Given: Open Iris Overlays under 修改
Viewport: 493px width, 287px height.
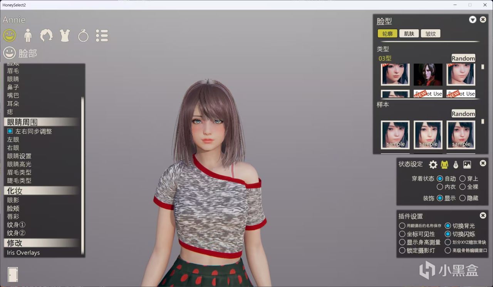Looking at the screenshot, I should point(23,253).
